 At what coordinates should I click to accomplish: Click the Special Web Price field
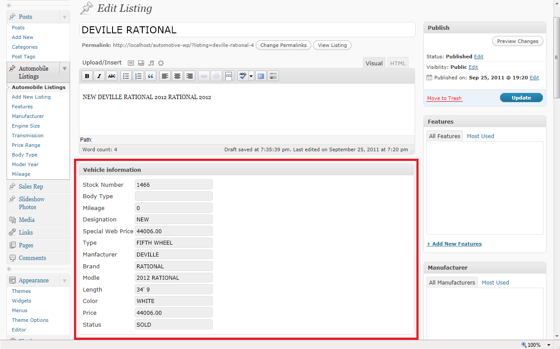click(x=174, y=231)
